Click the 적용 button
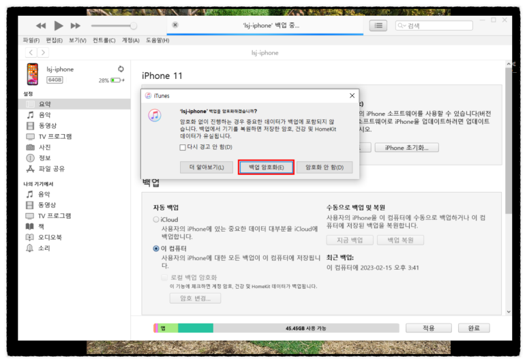The image size is (527, 363). point(429,328)
